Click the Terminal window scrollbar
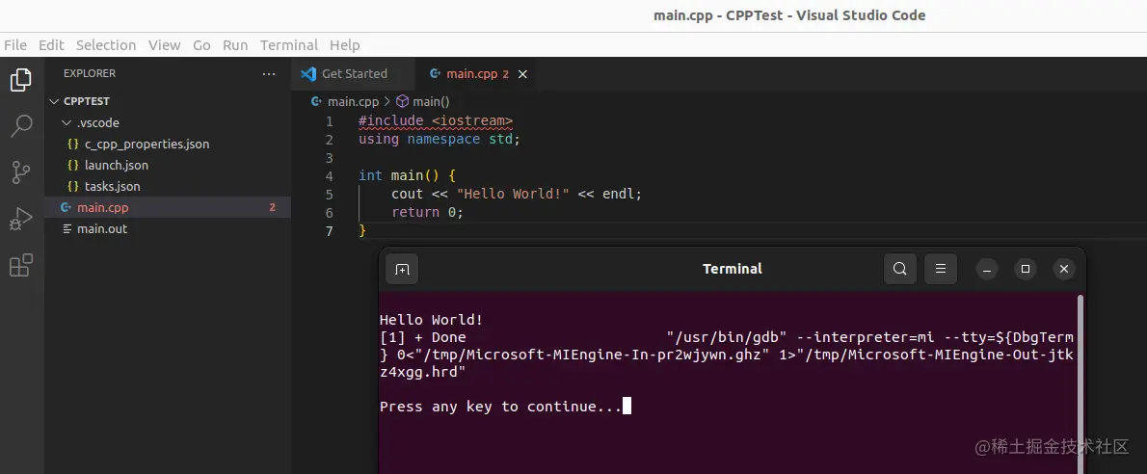This screenshot has width=1147, height=474. pos(1080,384)
